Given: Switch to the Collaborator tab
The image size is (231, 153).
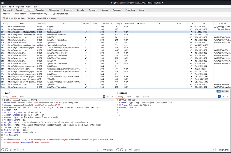Looking at the screenshot, I should pos(53,10).
